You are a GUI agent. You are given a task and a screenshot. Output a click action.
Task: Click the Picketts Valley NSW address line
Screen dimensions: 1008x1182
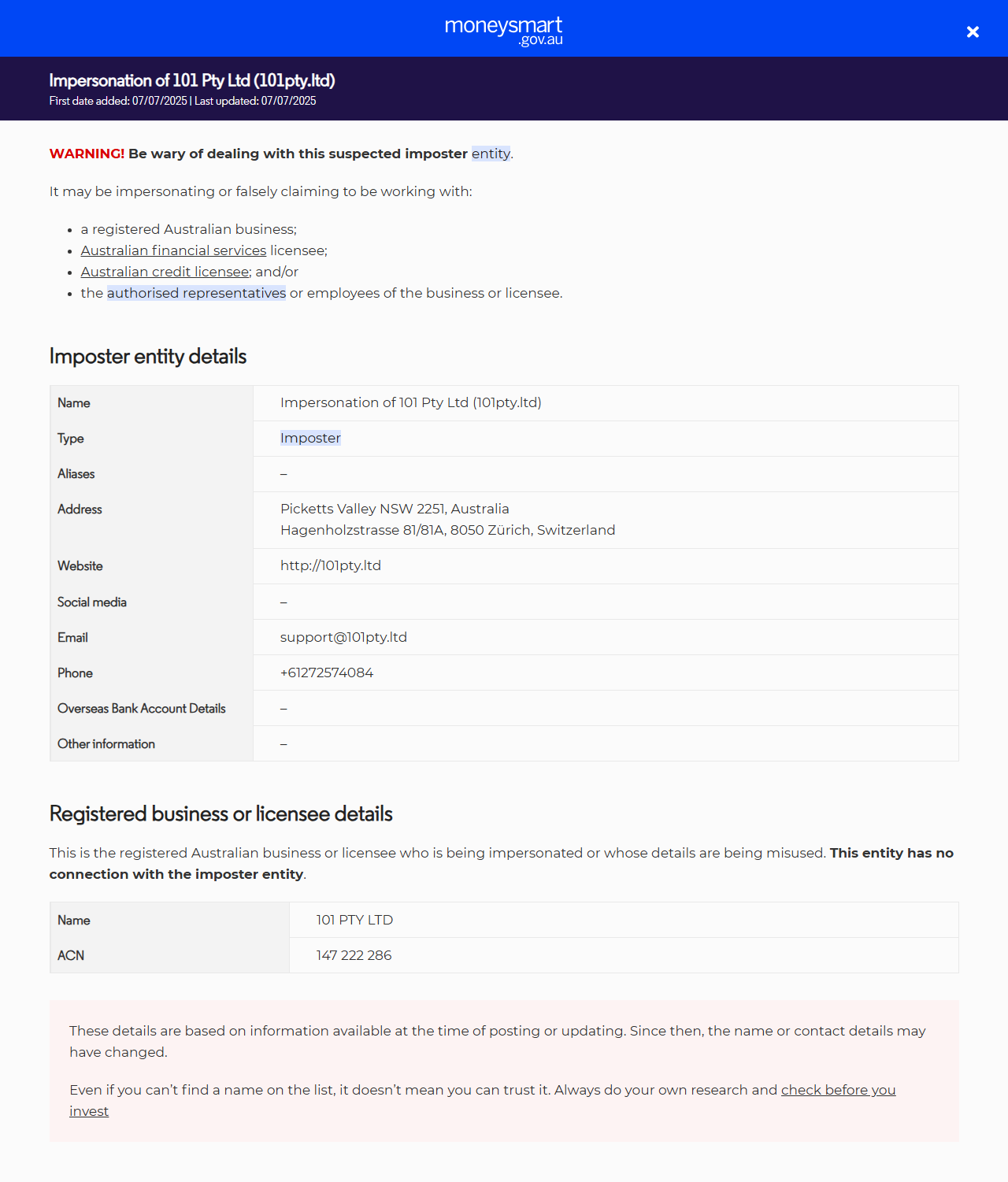395,509
